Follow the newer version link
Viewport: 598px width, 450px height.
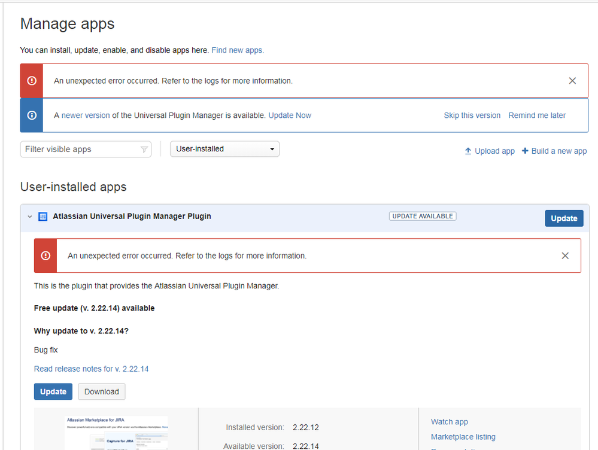pyautogui.click(x=86, y=115)
